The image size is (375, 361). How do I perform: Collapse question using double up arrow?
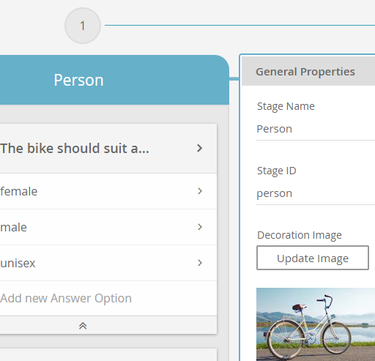point(83,326)
